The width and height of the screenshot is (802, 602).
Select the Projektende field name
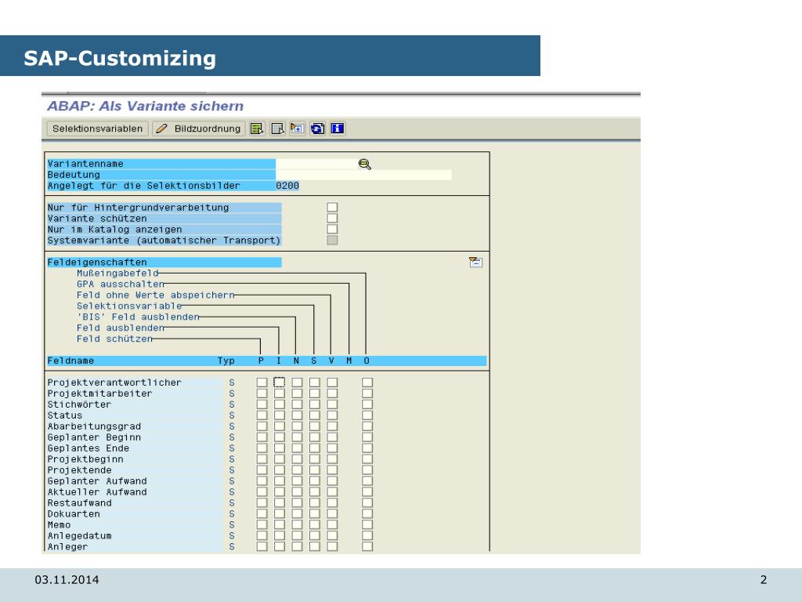click(x=79, y=470)
